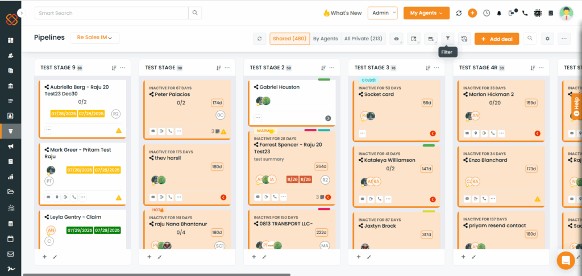Open sort options for TEST STAGE 9

click(114, 68)
